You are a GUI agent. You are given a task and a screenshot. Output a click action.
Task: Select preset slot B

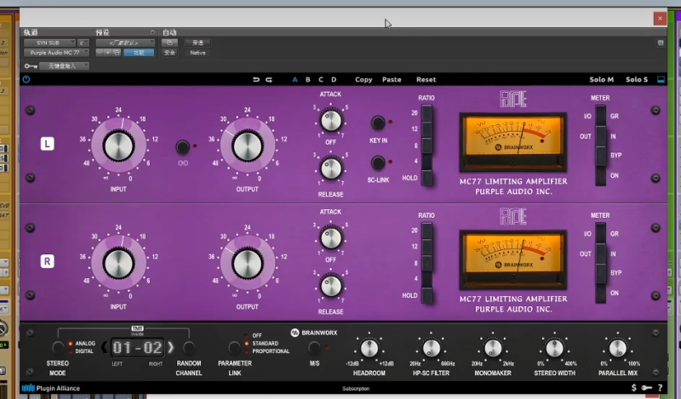tap(308, 79)
